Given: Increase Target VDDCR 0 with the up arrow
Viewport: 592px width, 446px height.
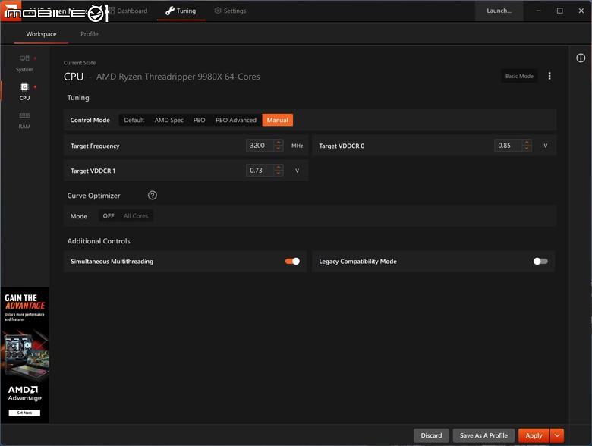Looking at the screenshot, I should [527, 143].
